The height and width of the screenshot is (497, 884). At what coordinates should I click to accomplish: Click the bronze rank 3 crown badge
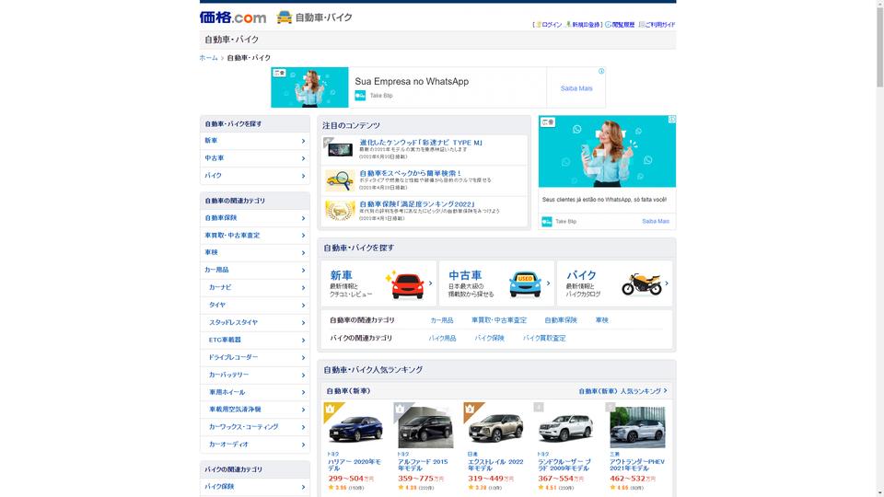tap(470, 409)
